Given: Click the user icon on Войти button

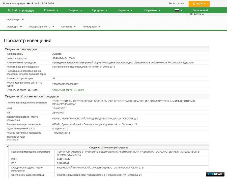Looking at the screenshot, I should [x=194, y=4].
